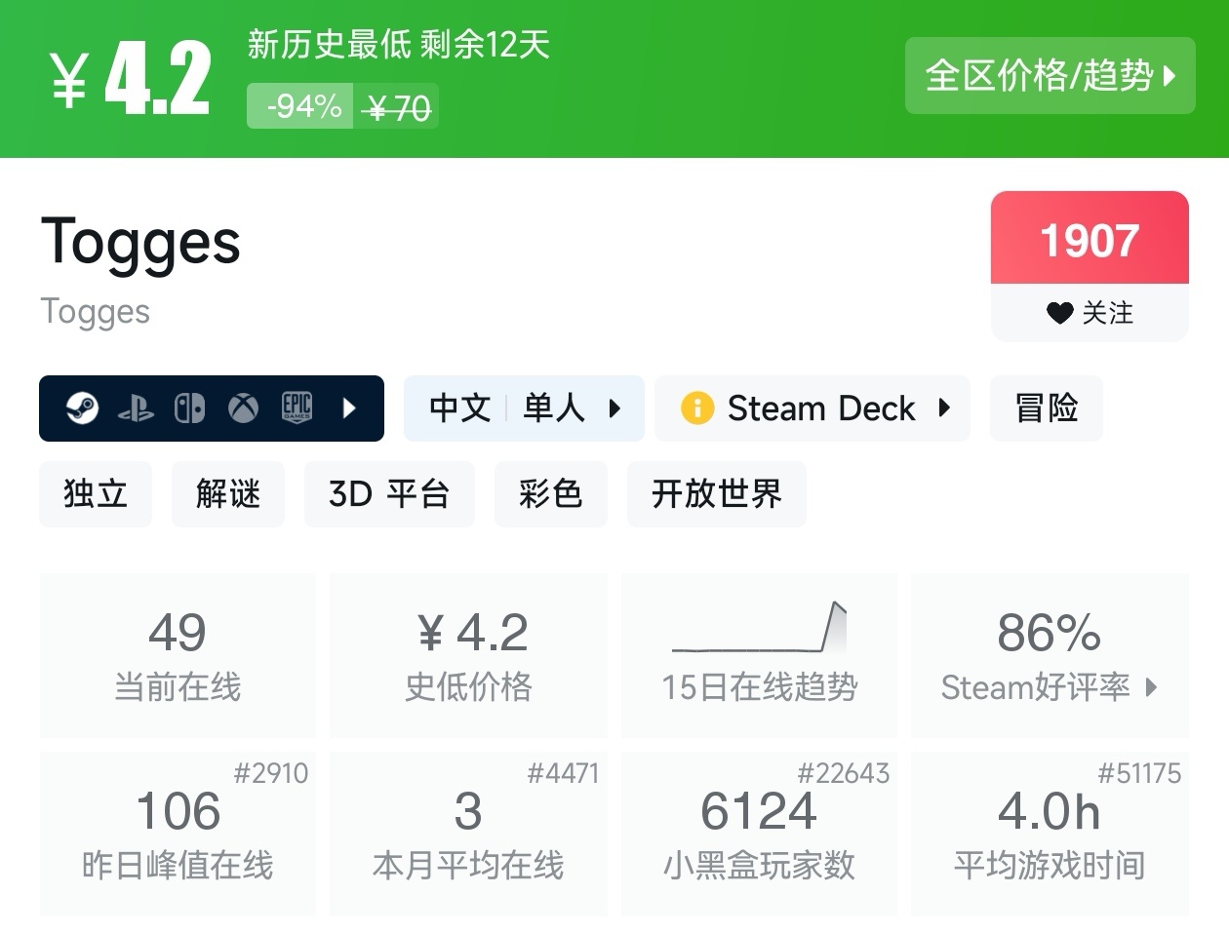Open Steam好评率 review details

(1050, 654)
